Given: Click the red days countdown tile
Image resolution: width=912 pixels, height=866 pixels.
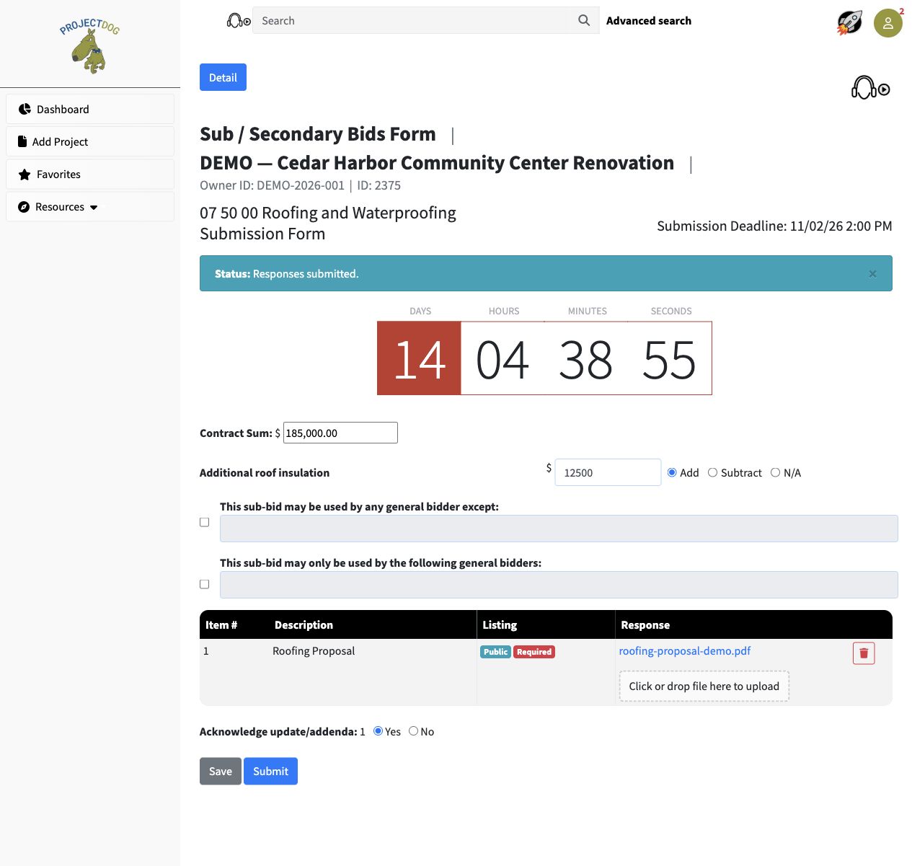Looking at the screenshot, I should click(419, 358).
